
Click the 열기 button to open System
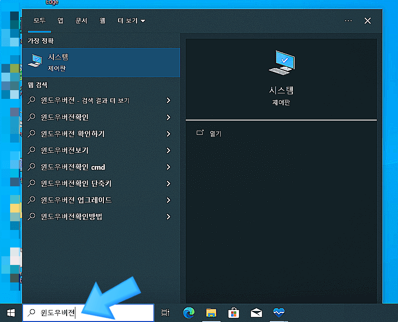[209, 133]
